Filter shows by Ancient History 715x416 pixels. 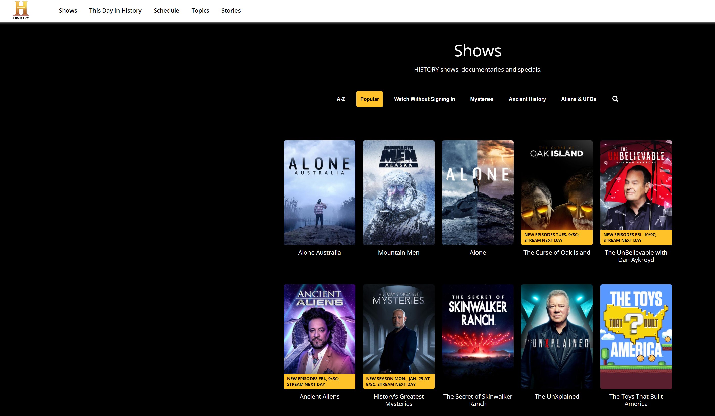527,99
